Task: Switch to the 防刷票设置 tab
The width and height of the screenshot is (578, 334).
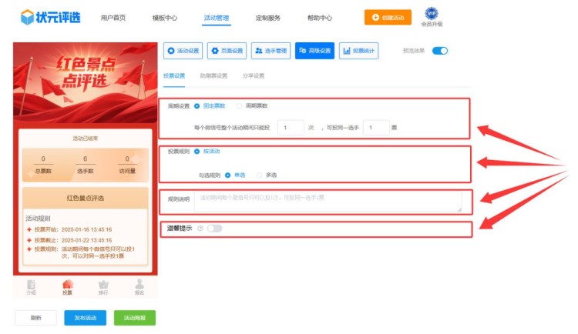Action: 213,76
